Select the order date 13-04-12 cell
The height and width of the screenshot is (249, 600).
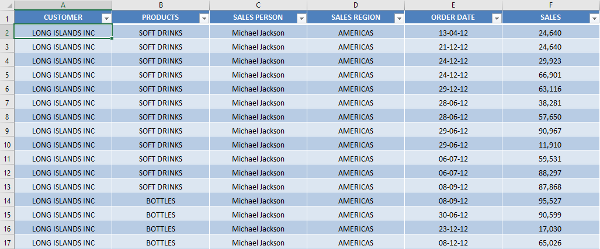point(453,33)
